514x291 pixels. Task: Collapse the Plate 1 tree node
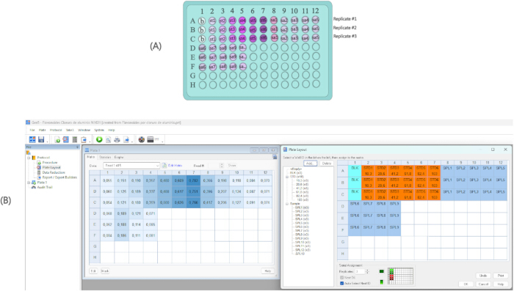[x=29, y=183]
